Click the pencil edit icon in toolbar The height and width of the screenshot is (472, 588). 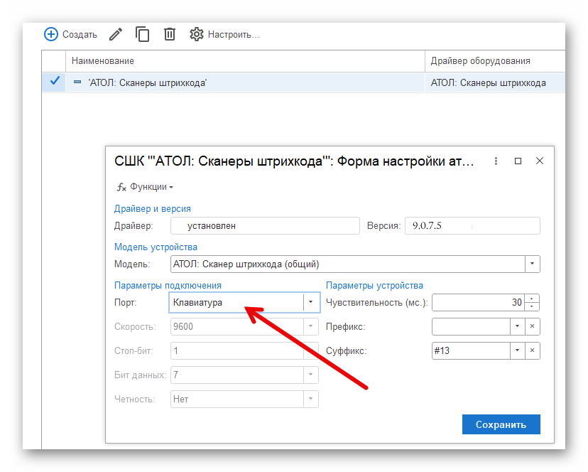coord(116,35)
